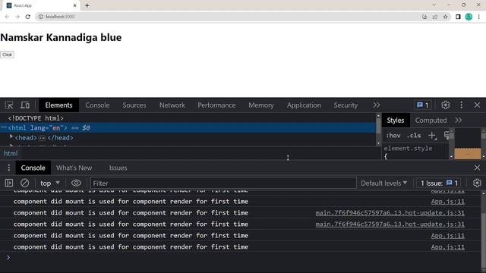486x273 pixels.
Task: Focus the console Filter field
Action: pos(223,184)
